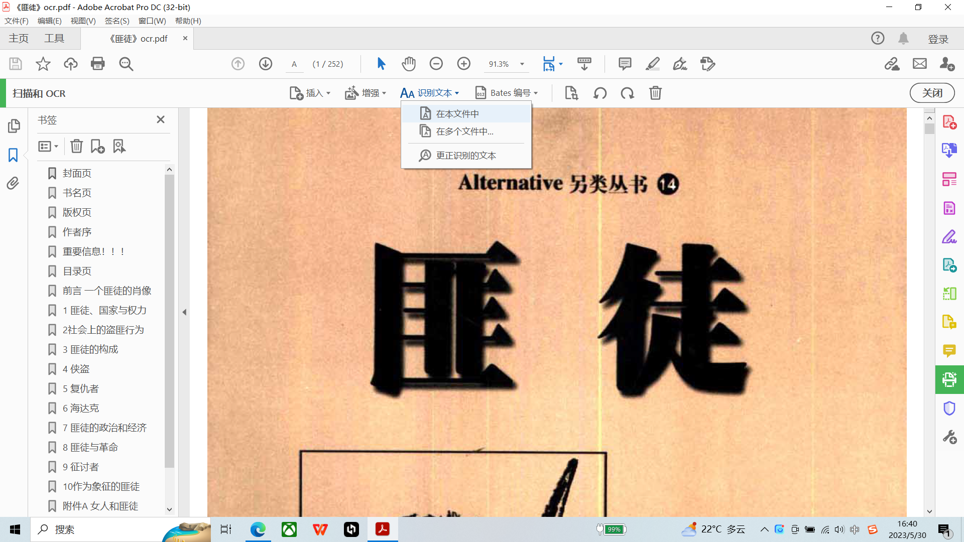Viewport: 964px width, 542px height.
Task: Click 登录 sign-in link
Action: click(x=938, y=39)
